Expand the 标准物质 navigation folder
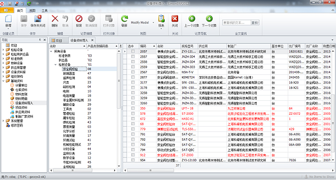336x180 pixels. pos(3,59)
